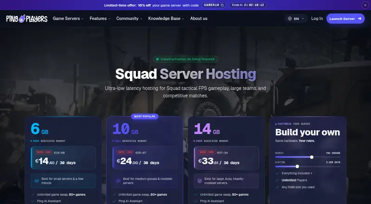Click checkmark beside Unlimited Players
This screenshot has width=371, height=204.
click(x=277, y=180)
